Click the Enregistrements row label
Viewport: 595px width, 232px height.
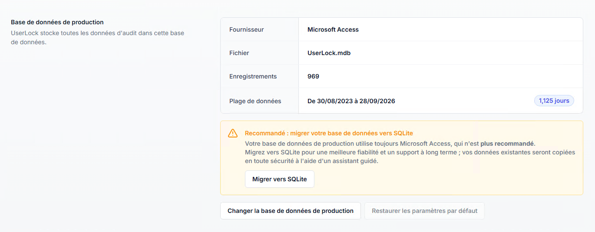pyautogui.click(x=253, y=76)
